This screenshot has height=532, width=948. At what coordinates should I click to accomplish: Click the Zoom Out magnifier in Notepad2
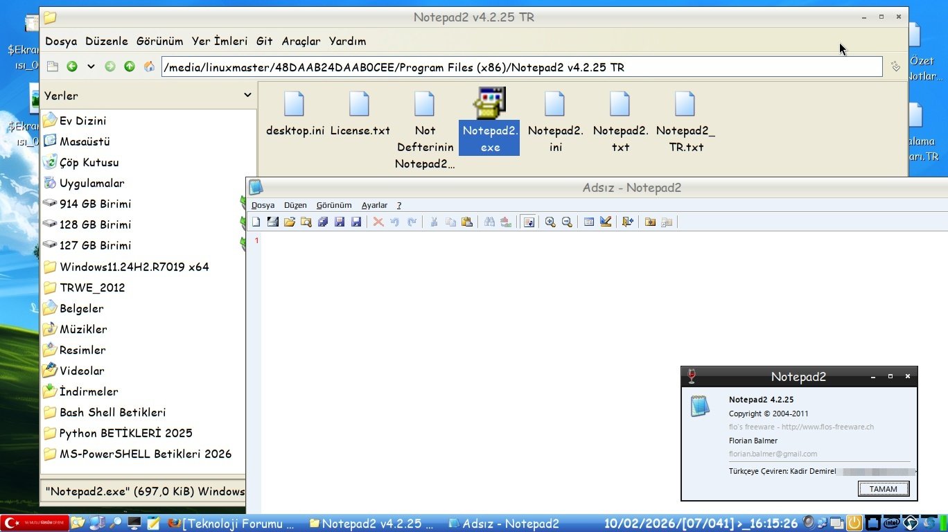567,222
